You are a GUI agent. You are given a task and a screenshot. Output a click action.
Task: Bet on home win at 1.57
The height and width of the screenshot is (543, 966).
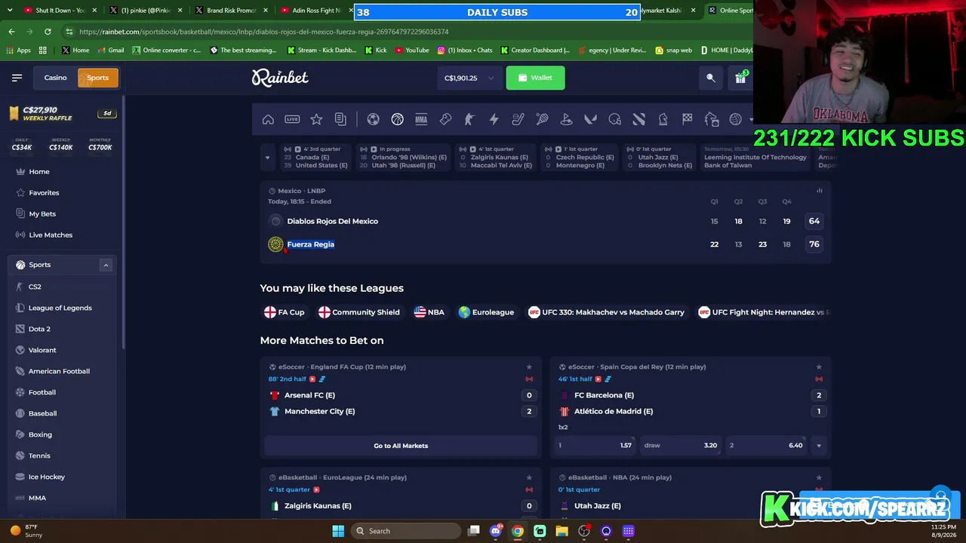[x=595, y=446]
